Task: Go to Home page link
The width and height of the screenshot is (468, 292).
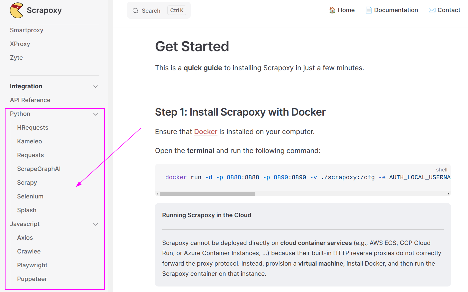Action: click(342, 10)
